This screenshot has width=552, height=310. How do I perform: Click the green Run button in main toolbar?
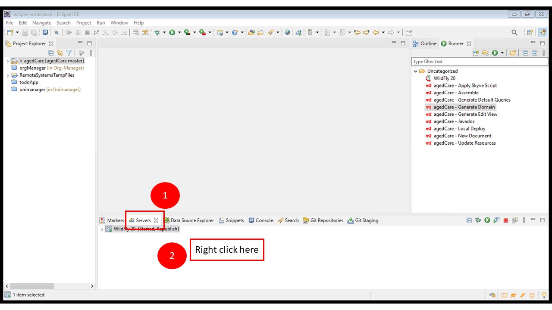172,32
